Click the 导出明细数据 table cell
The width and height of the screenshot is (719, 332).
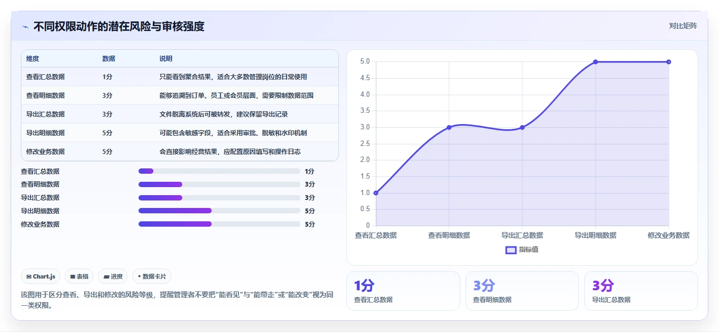pyautogui.click(x=45, y=133)
